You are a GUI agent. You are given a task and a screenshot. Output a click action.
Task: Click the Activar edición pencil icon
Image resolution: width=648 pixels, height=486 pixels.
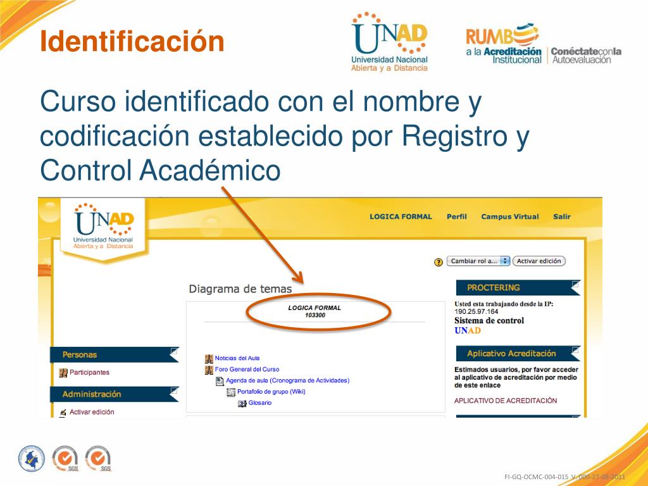coord(63,412)
